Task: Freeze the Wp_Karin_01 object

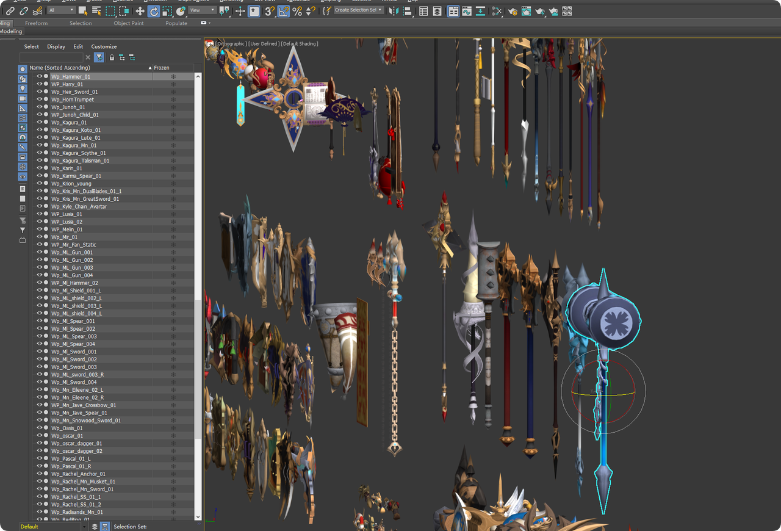Action: point(173,168)
